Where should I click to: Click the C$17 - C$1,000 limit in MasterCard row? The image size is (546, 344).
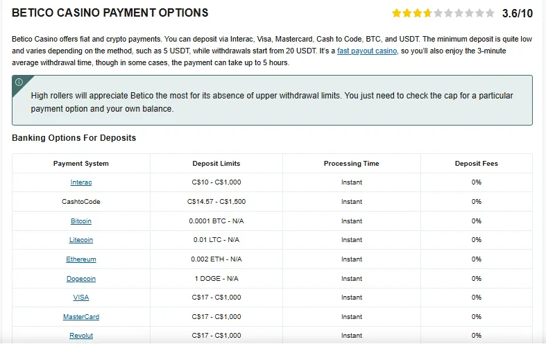pyautogui.click(x=216, y=317)
